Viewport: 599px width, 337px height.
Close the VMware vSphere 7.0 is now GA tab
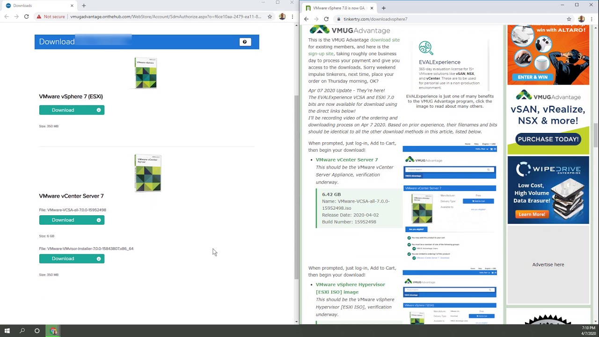pyautogui.click(x=372, y=8)
